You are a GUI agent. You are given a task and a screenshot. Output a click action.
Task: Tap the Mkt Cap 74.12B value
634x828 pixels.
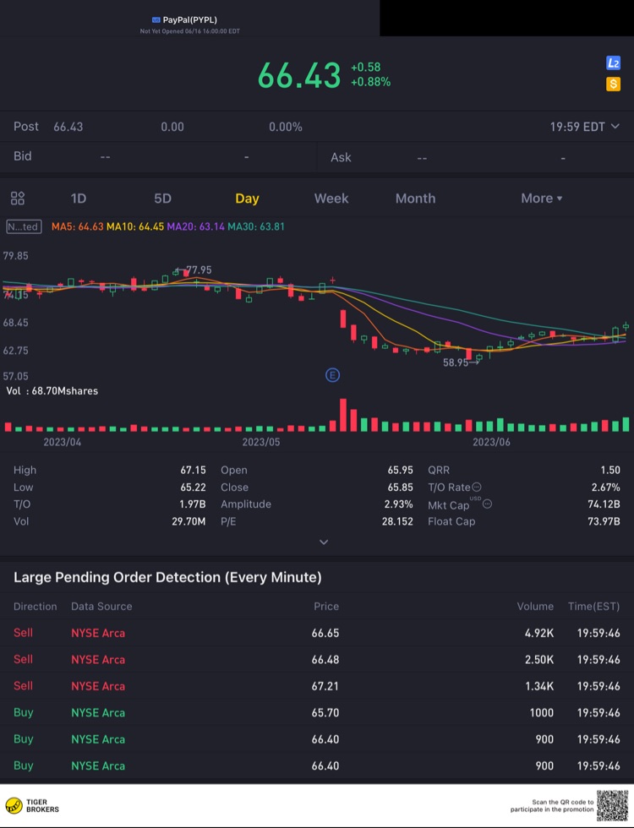point(604,504)
